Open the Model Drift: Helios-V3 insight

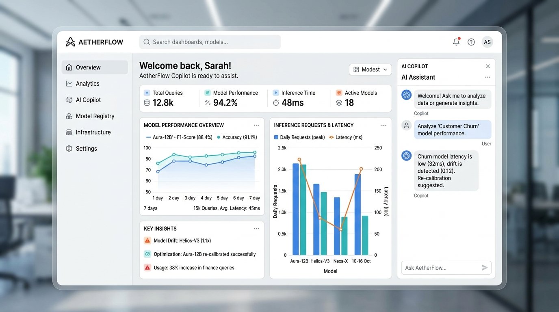pyautogui.click(x=178, y=240)
